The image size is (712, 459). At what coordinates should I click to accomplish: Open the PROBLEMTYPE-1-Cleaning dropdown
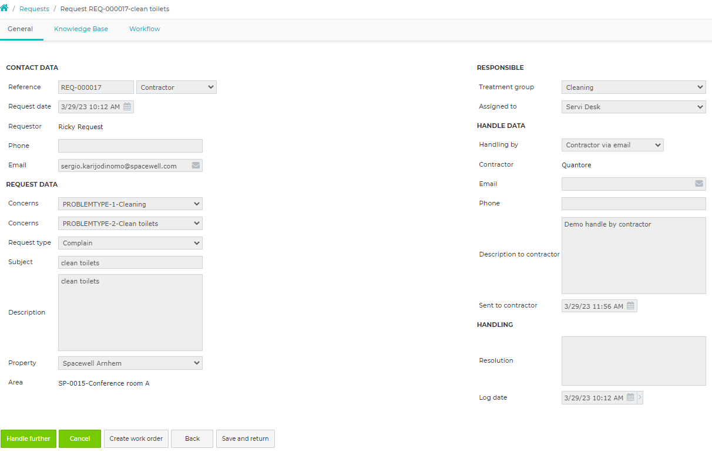pyautogui.click(x=130, y=204)
